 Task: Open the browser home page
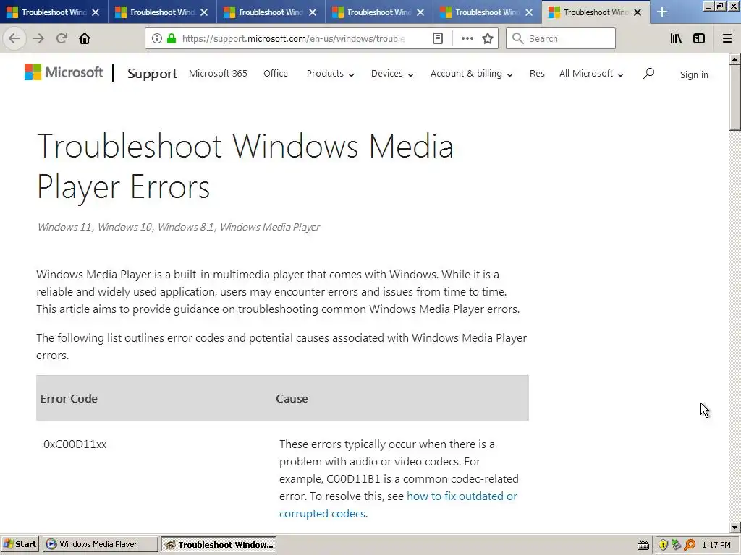pos(85,38)
